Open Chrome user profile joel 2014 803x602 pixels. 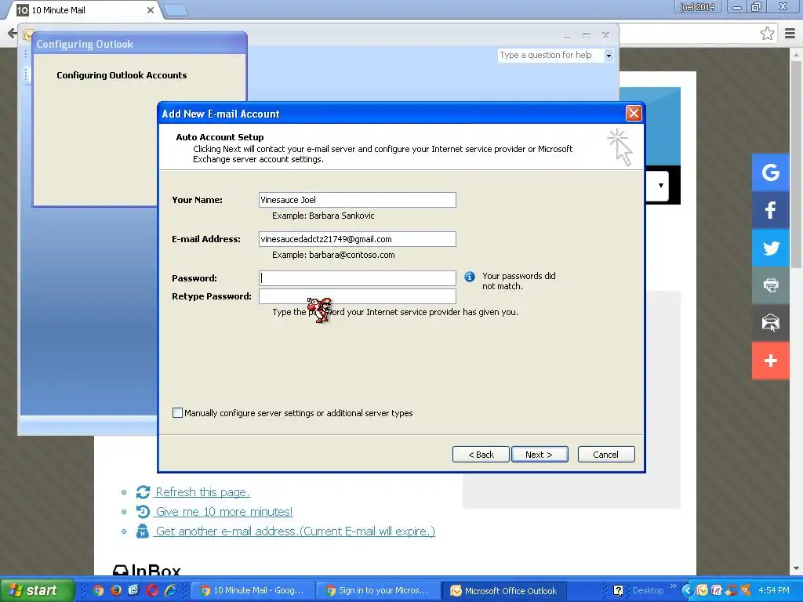[696, 7]
